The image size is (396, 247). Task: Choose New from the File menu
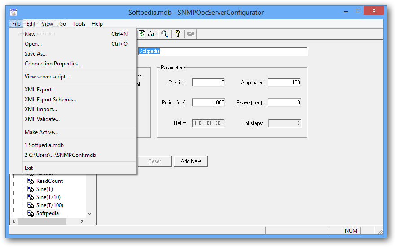(x=73, y=34)
